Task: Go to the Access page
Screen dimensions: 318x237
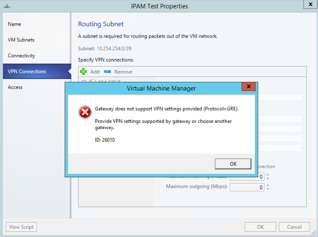Action: pyautogui.click(x=15, y=87)
